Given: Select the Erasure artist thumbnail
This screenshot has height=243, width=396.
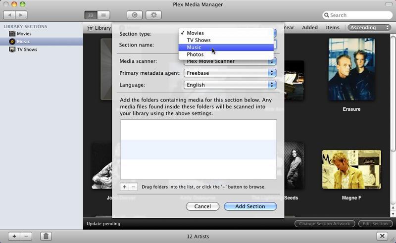Looking at the screenshot, I should (351, 69).
